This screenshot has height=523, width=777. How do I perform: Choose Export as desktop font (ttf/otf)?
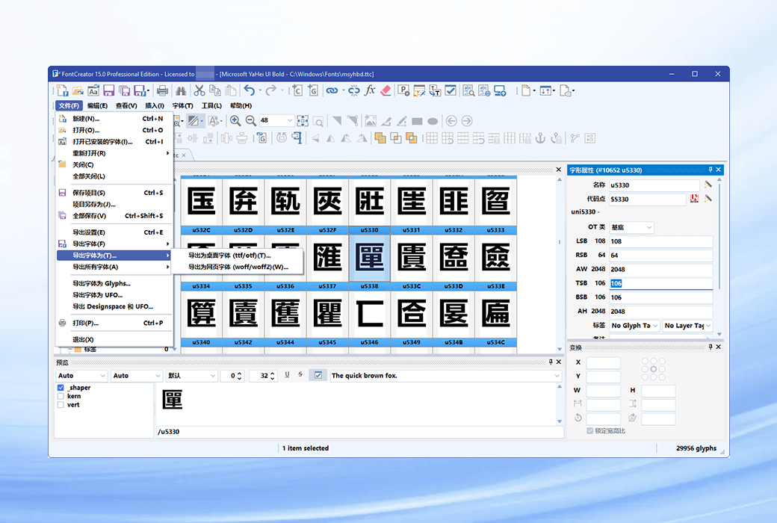229,256
